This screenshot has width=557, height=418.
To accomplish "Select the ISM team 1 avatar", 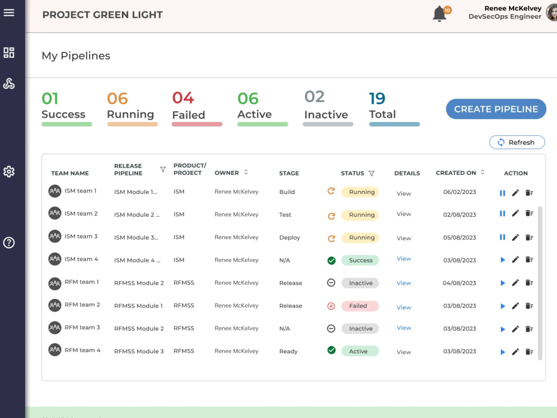I will [55, 191].
